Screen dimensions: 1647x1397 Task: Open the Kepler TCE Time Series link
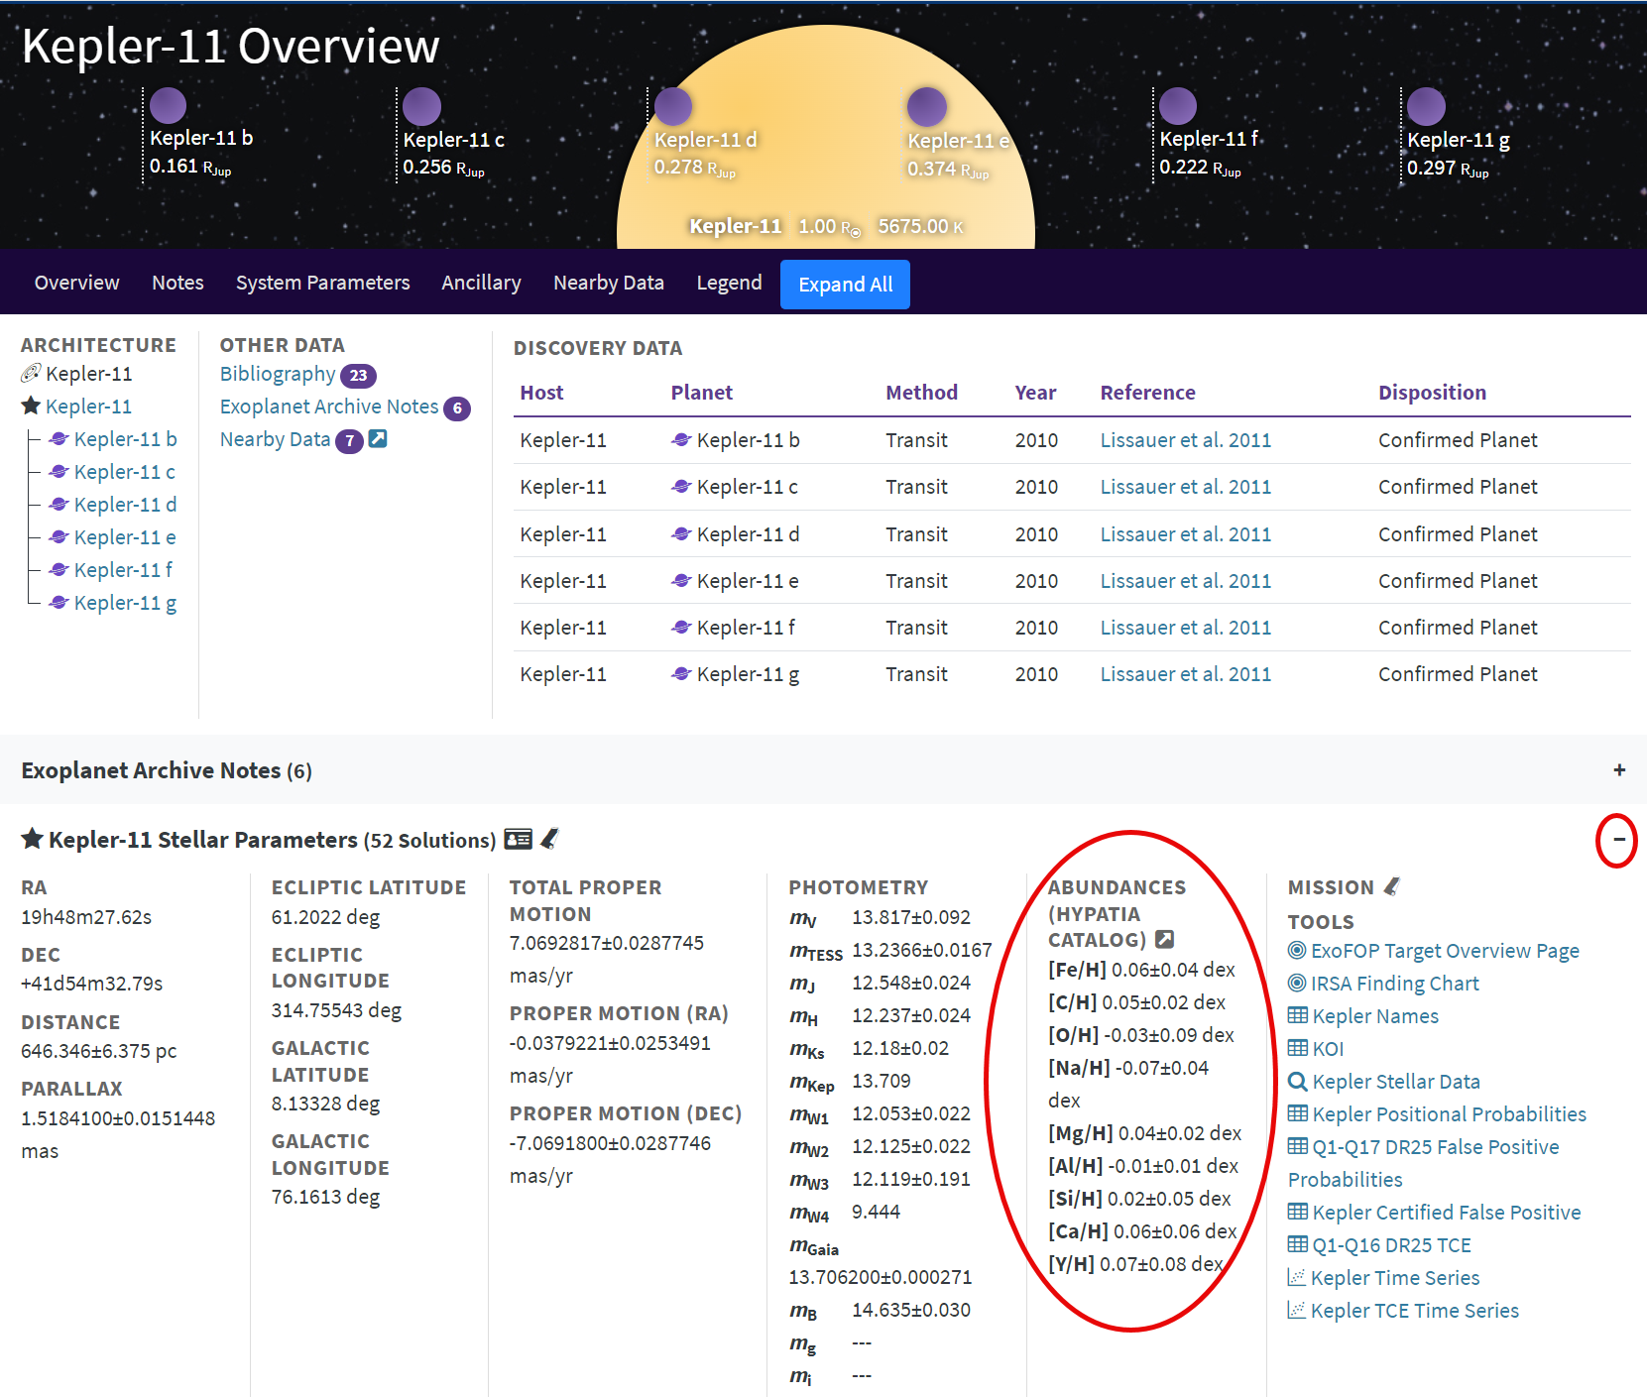(x=1414, y=1311)
